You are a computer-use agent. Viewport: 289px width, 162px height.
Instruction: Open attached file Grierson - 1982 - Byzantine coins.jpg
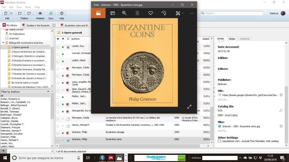tap(241, 126)
